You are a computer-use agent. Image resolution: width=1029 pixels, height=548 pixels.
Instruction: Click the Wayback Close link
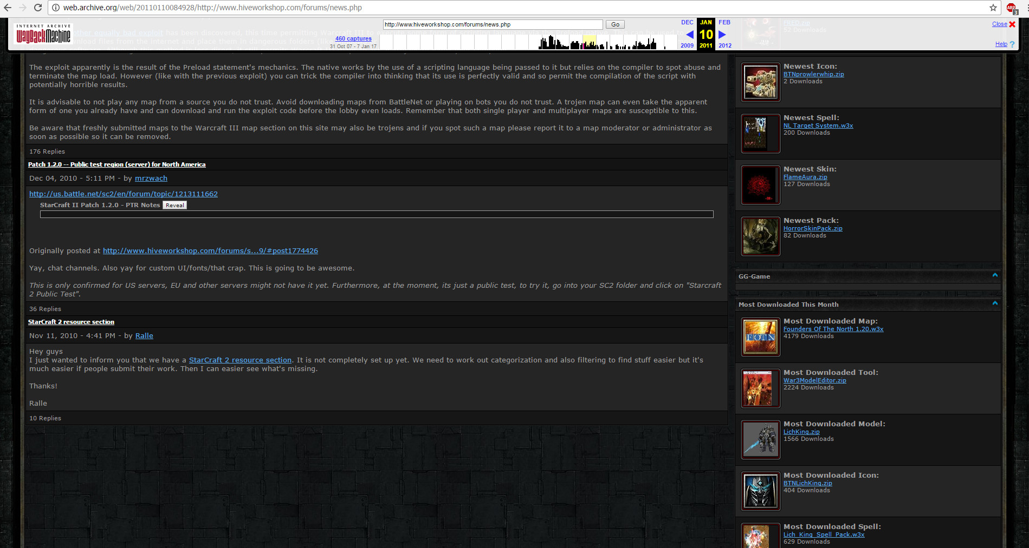tap(1000, 24)
